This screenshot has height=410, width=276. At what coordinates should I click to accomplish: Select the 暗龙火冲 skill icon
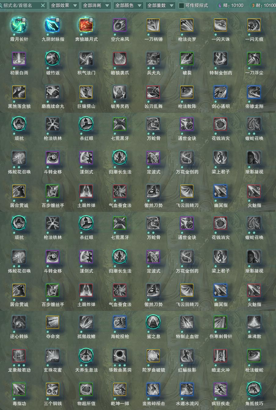click(221, 356)
